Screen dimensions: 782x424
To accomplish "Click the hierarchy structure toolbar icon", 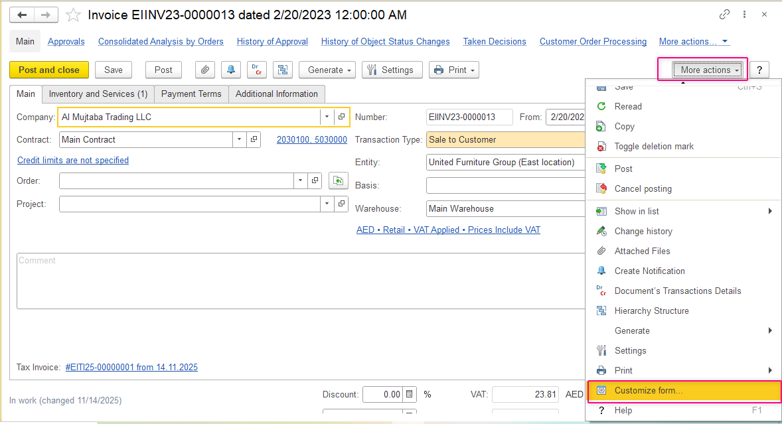I will click(x=283, y=70).
